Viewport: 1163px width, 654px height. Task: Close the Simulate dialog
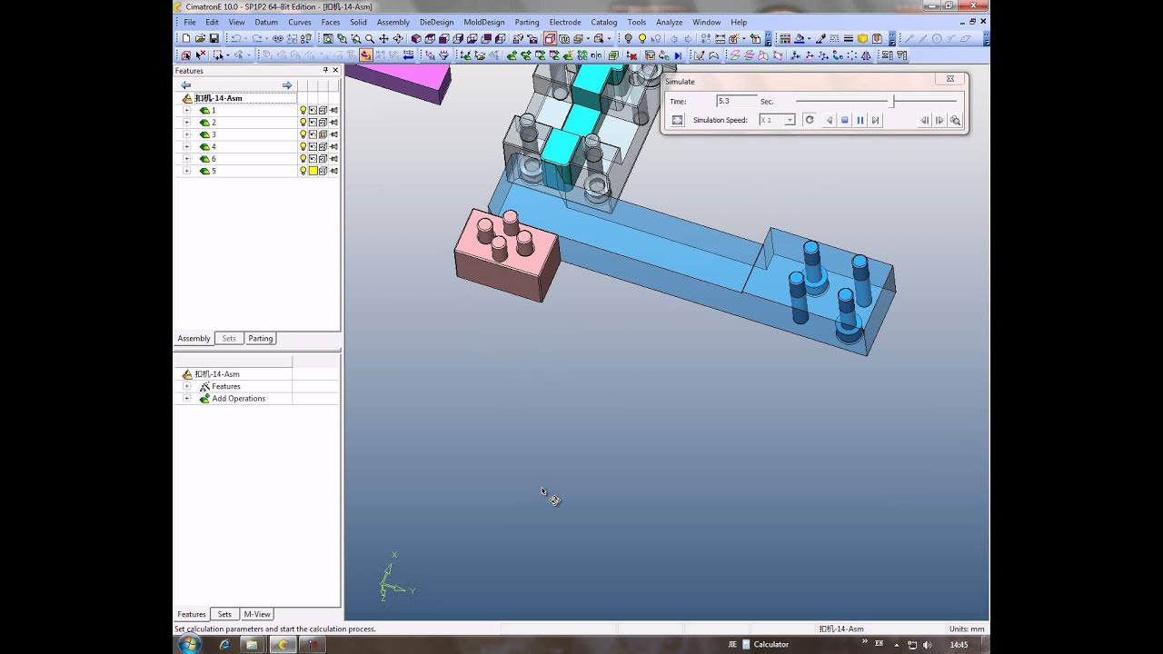950,79
